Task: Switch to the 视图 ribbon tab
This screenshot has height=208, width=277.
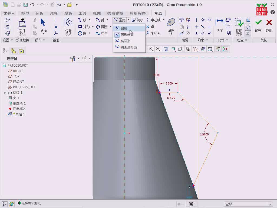Action: [x=97, y=13]
